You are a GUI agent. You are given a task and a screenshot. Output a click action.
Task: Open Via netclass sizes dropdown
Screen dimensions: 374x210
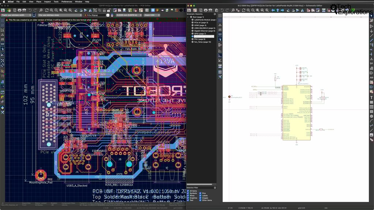click(60, 15)
